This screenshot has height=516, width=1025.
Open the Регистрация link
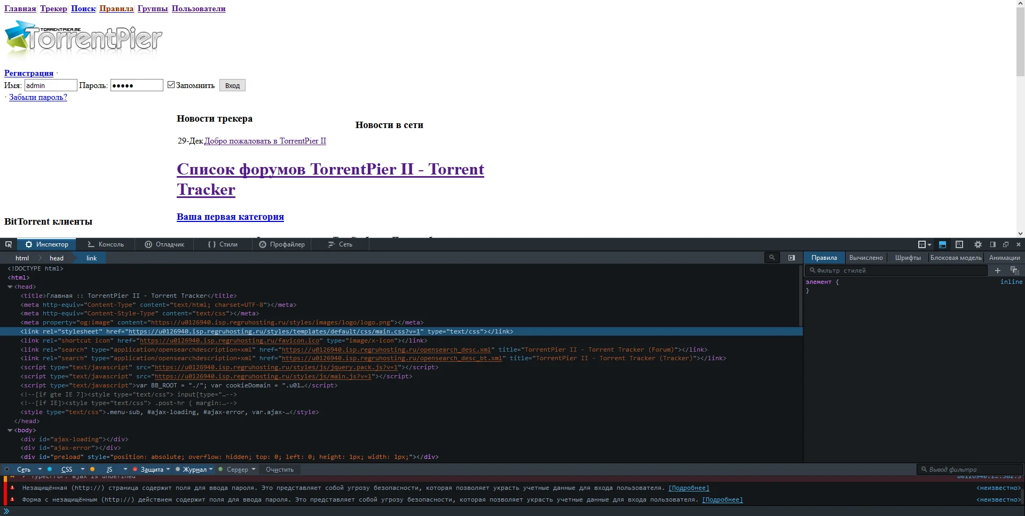29,73
